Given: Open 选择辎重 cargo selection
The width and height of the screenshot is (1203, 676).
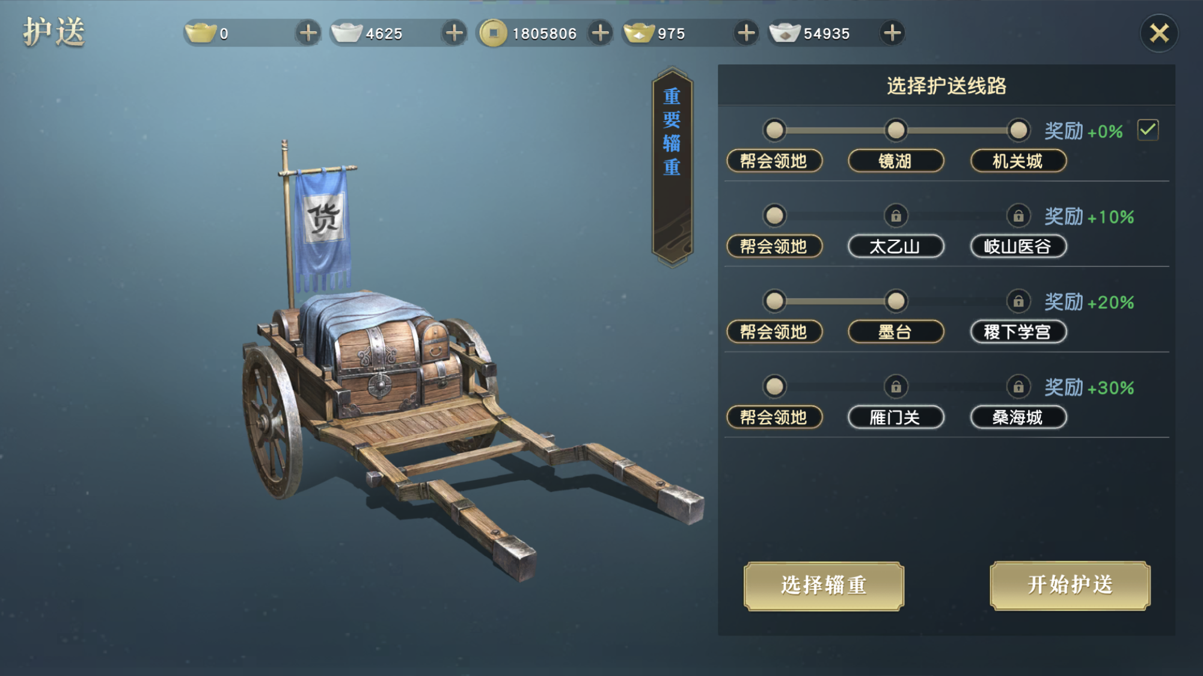Looking at the screenshot, I should (824, 586).
